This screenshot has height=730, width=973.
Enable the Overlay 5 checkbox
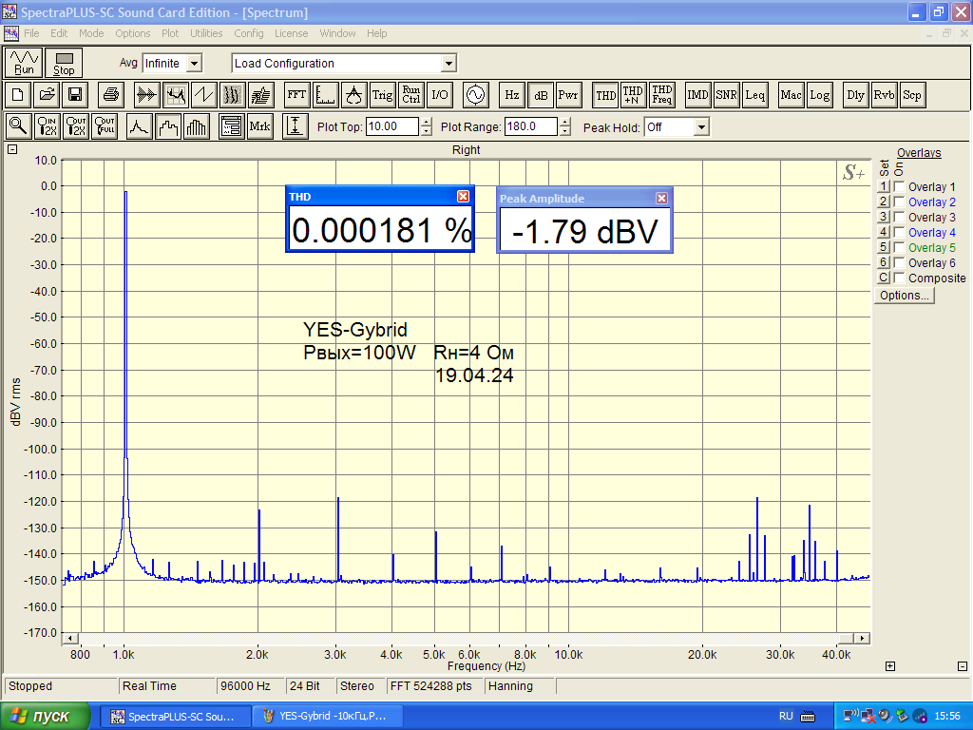(899, 247)
